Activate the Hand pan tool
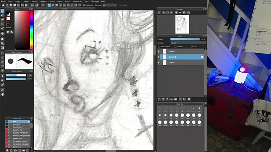The width and height of the screenshot is (271, 152). pyautogui.click(x=3, y=95)
